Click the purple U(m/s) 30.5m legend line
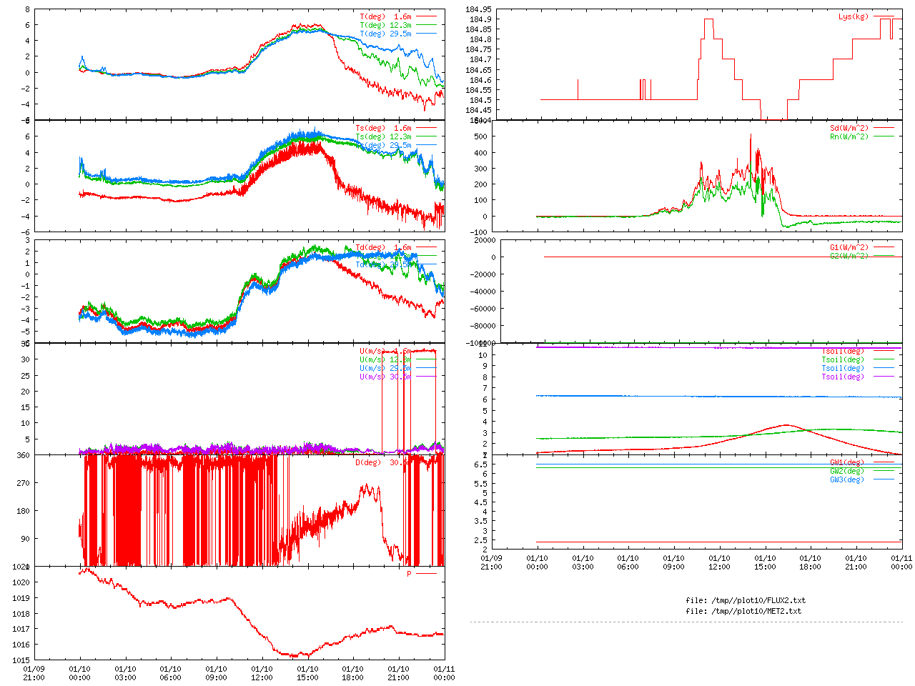The width and height of the screenshot is (915, 686). coord(427,377)
